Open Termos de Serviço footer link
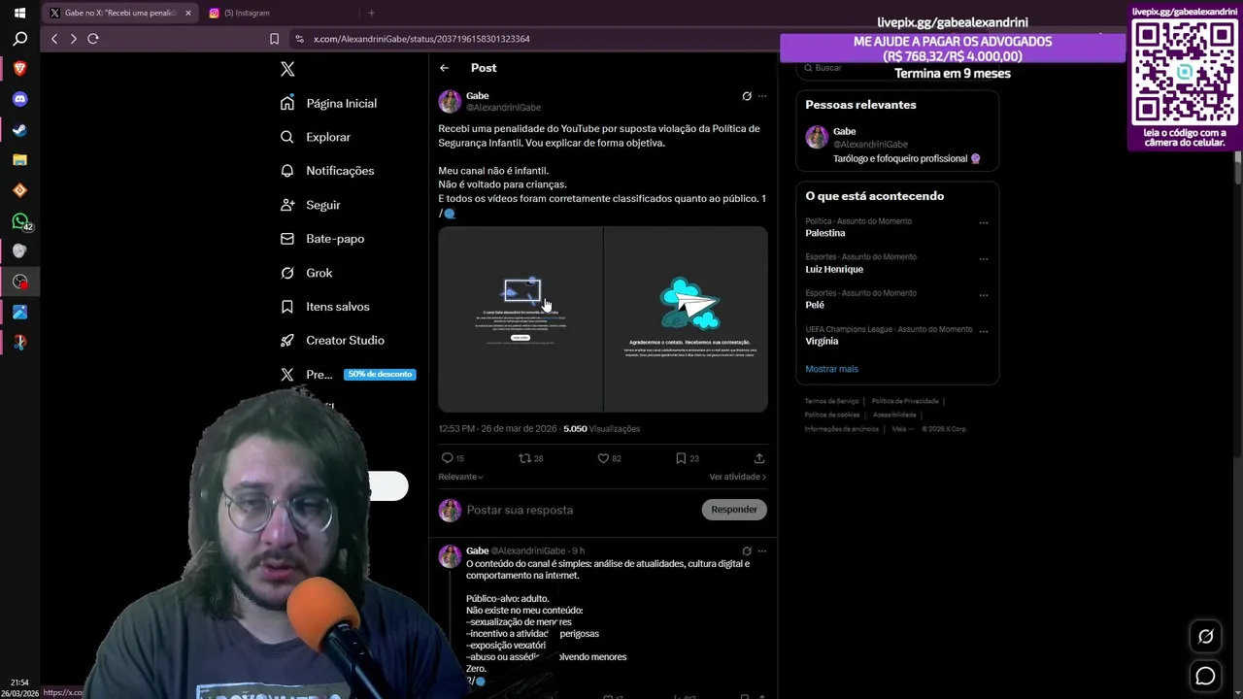Image resolution: width=1243 pixels, height=699 pixels. [x=831, y=401]
